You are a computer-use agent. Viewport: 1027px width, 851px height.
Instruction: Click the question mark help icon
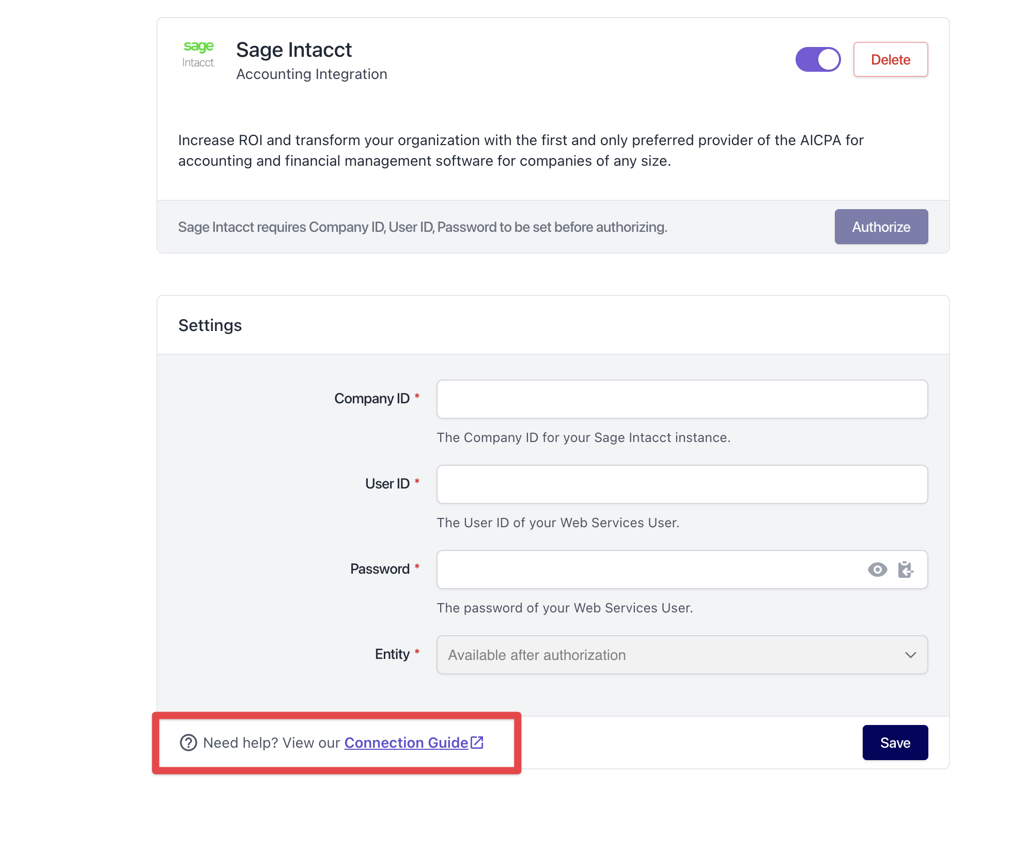188,743
